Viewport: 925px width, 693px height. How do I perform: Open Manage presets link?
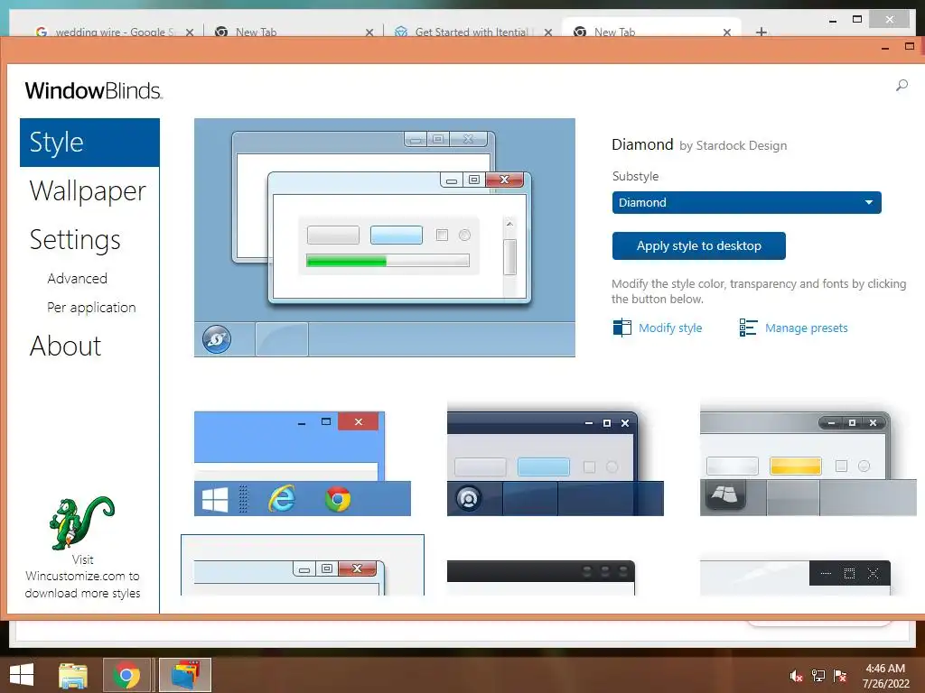tap(806, 328)
